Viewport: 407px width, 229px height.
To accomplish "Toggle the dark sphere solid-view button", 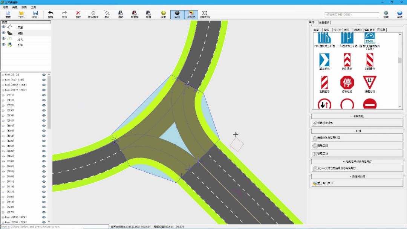I will pos(177,15).
